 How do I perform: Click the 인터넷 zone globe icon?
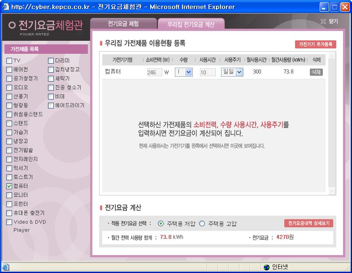(x=266, y=267)
